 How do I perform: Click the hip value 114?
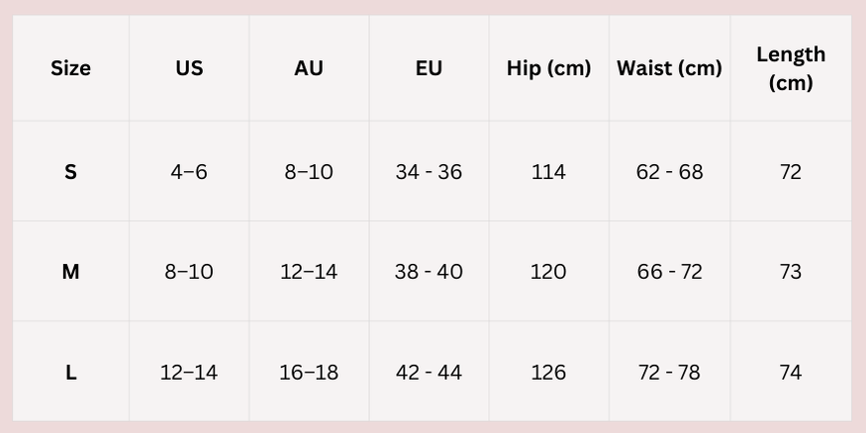click(x=548, y=172)
